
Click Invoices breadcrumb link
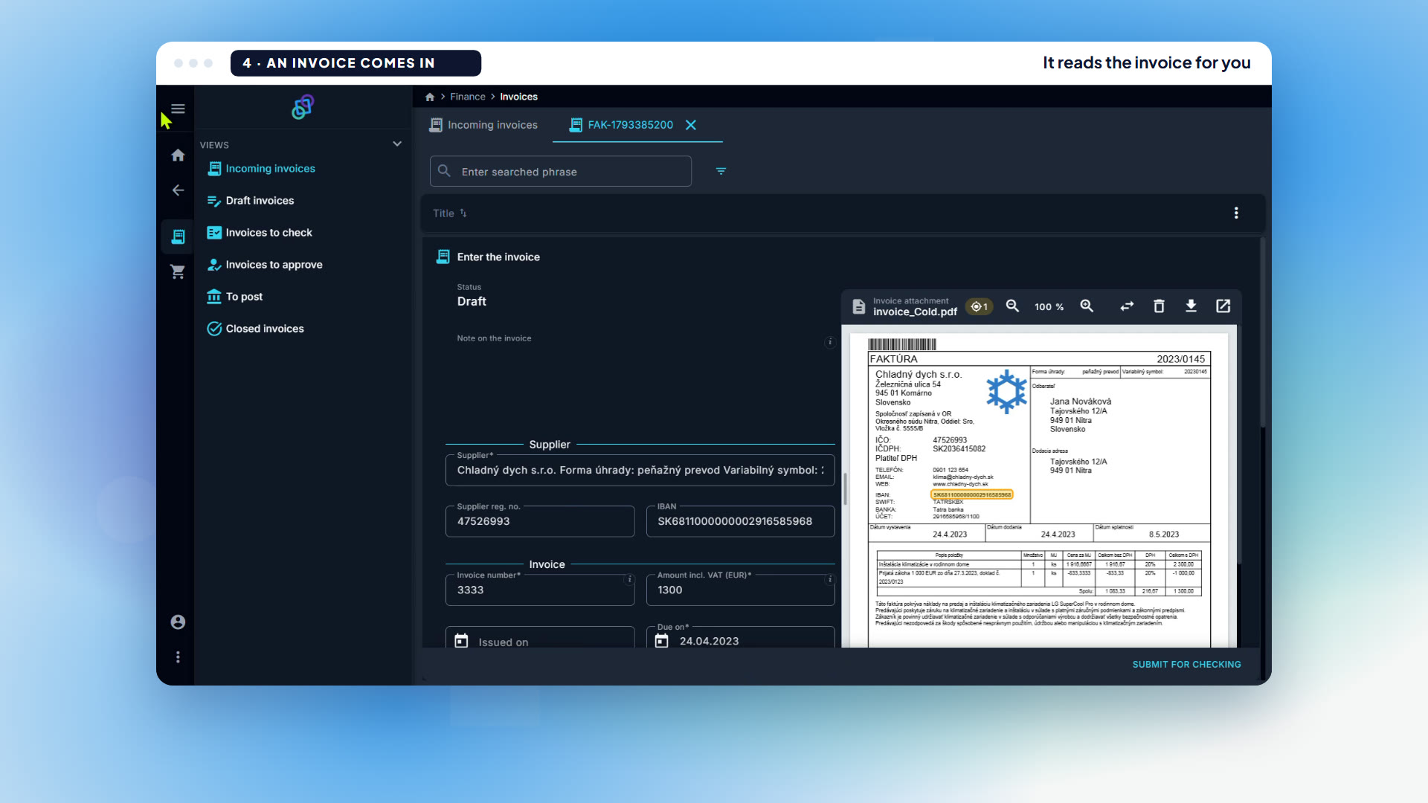[x=518, y=97]
